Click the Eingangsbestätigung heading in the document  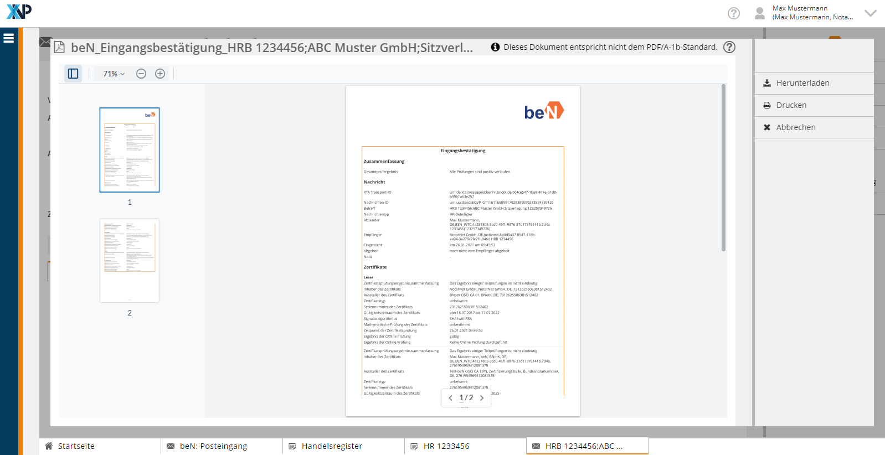(x=463, y=151)
